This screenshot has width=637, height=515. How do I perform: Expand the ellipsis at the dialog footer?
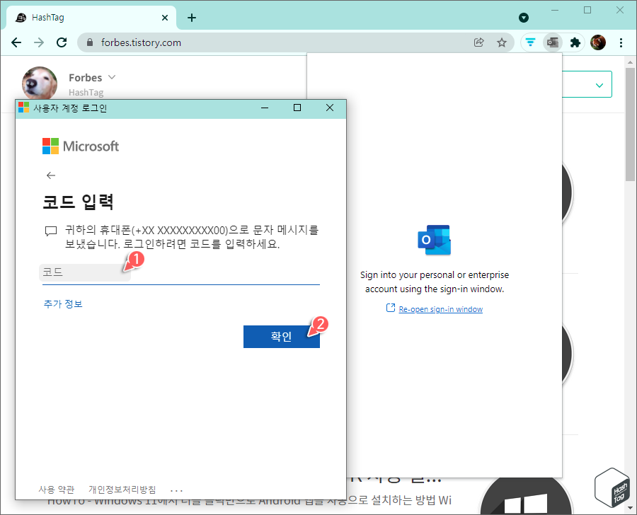pos(176,489)
